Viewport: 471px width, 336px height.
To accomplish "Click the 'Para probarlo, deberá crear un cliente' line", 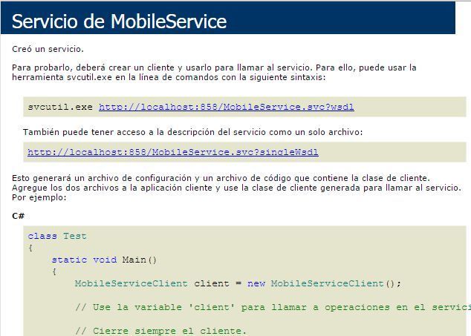I will (x=214, y=67).
